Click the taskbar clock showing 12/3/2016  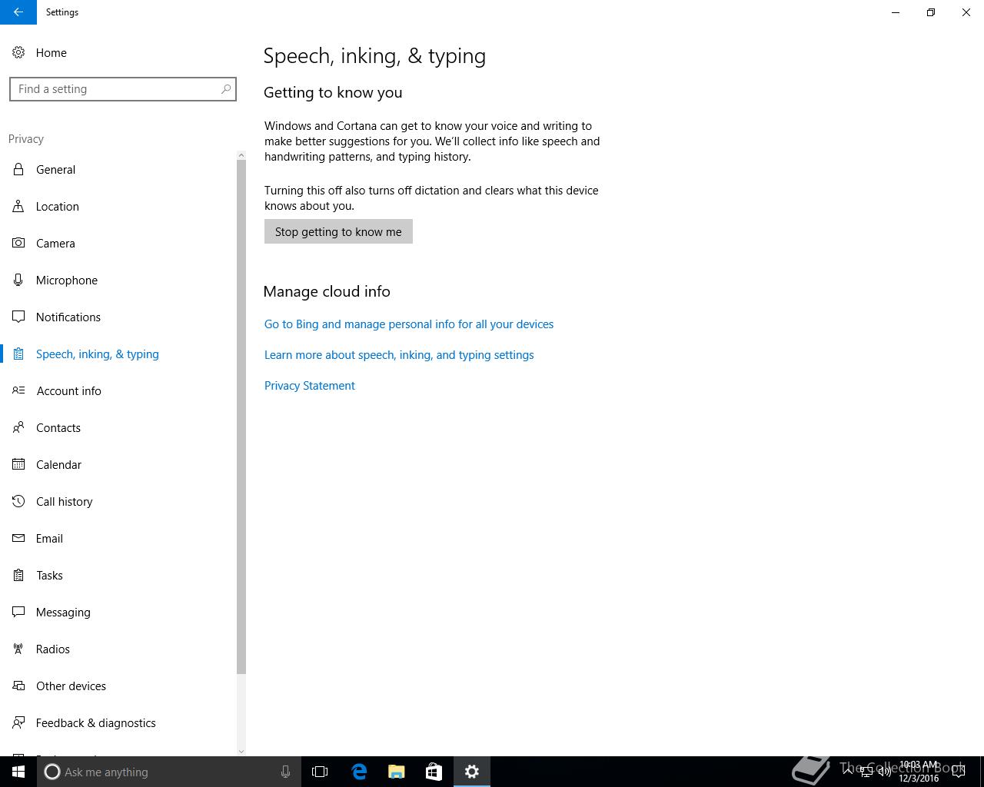(x=919, y=772)
